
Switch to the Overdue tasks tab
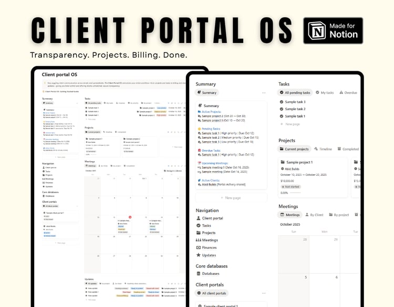[x=348, y=93]
